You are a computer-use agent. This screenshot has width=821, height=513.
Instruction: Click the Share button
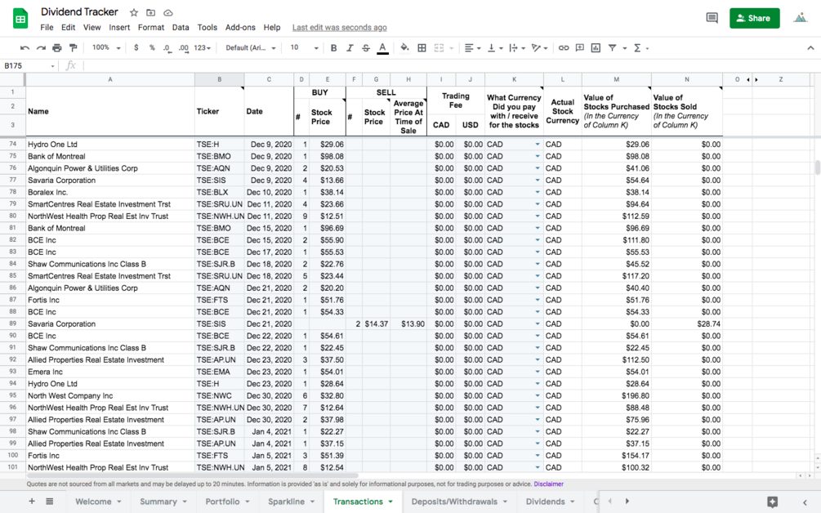(755, 18)
